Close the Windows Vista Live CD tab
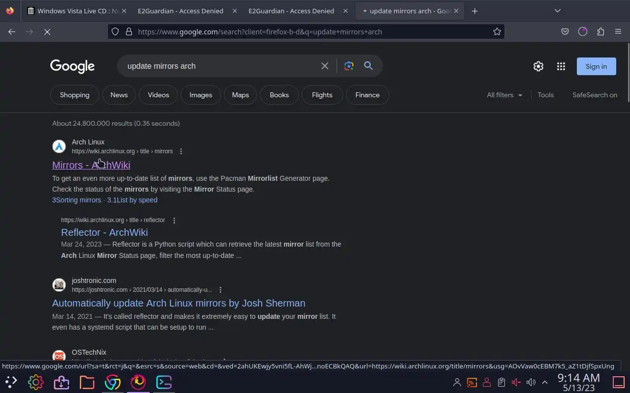This screenshot has height=393, width=630. click(124, 11)
